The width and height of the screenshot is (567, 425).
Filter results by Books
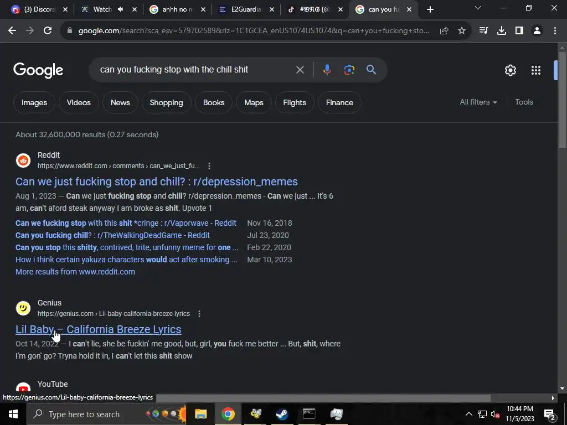(214, 102)
